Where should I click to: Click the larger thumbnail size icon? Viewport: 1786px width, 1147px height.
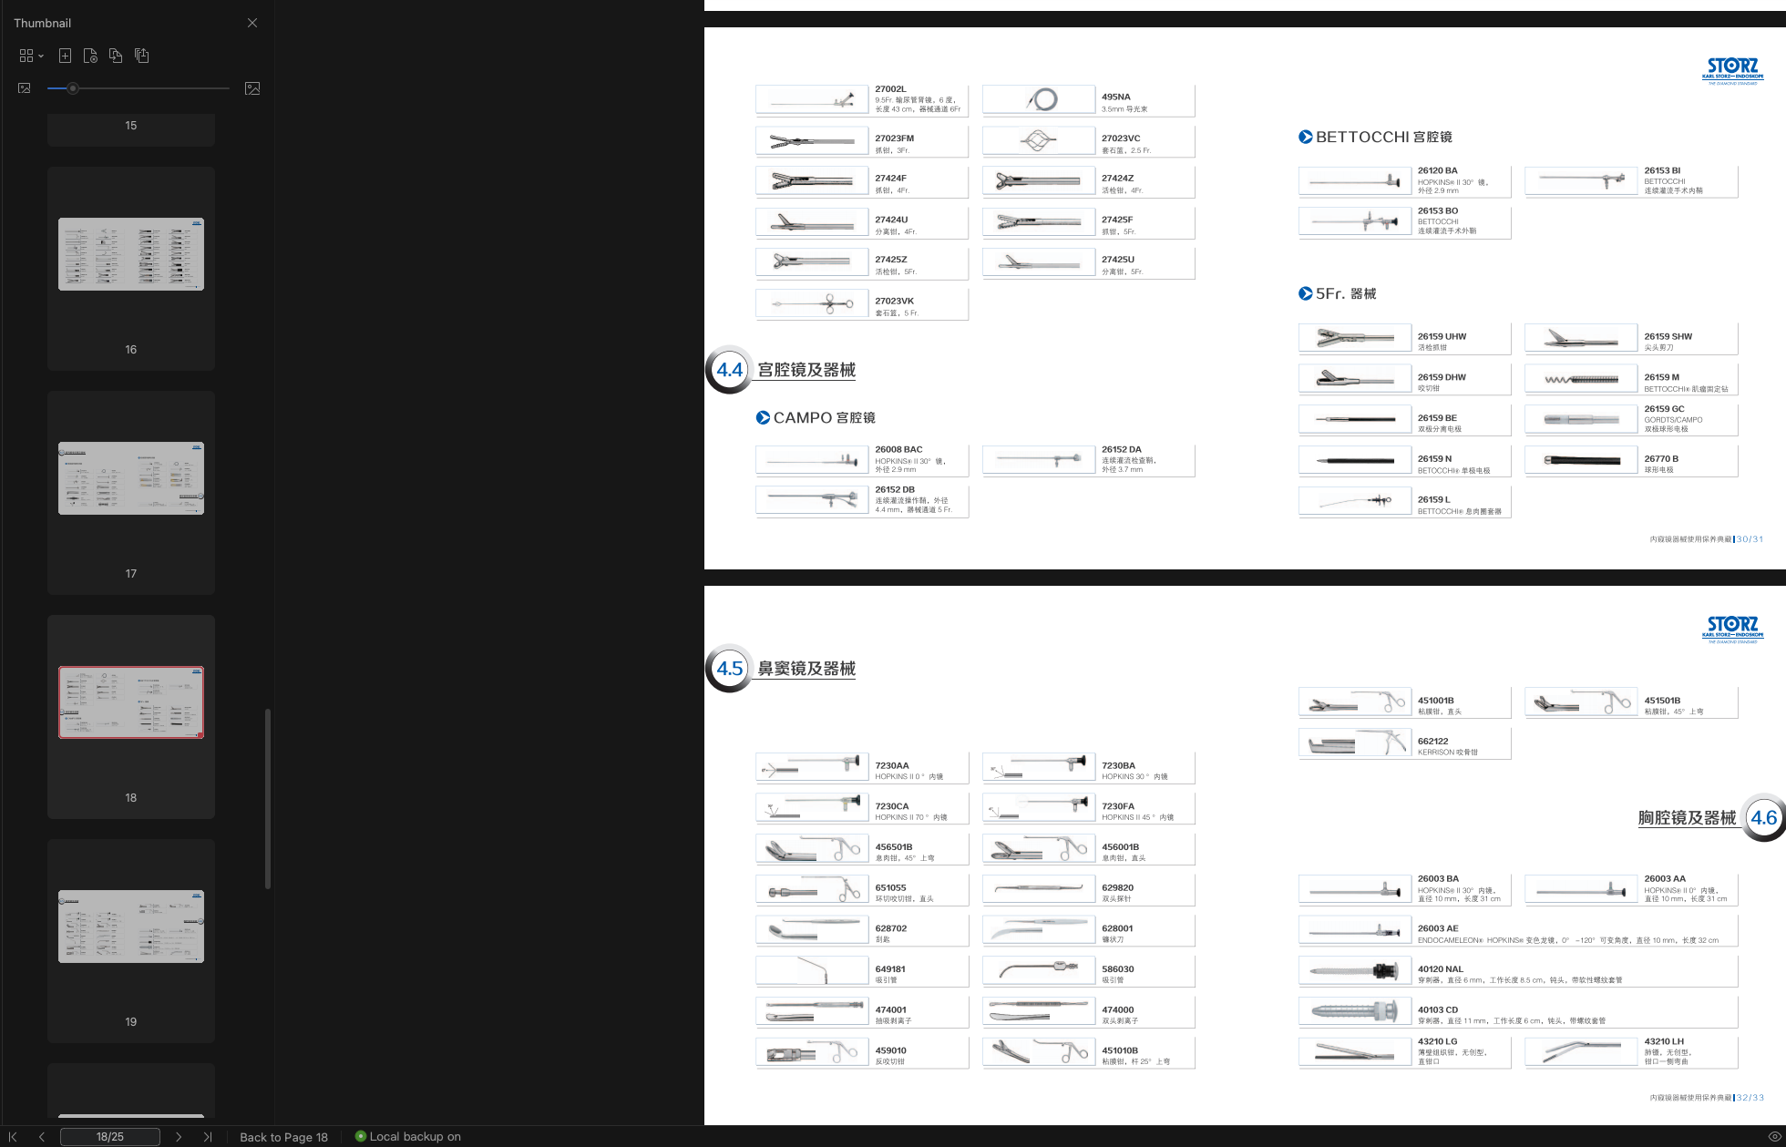[252, 88]
